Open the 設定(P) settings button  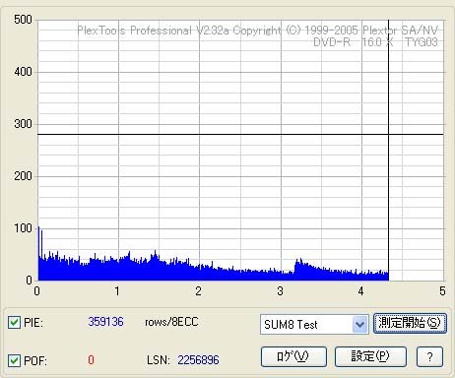click(x=370, y=356)
